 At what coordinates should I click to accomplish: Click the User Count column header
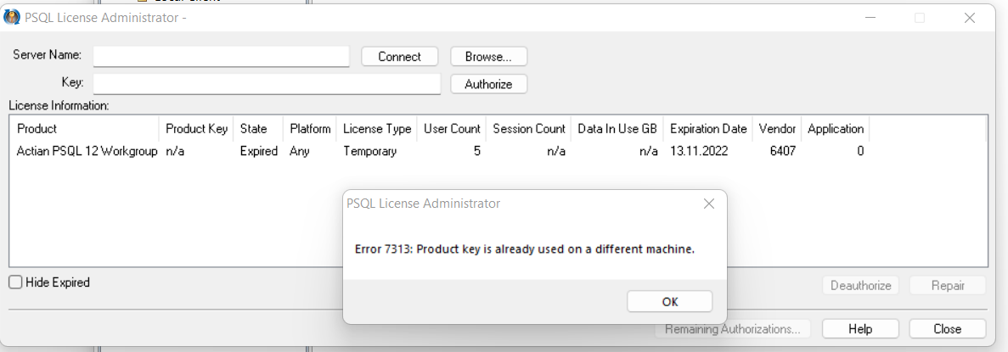[x=452, y=128]
